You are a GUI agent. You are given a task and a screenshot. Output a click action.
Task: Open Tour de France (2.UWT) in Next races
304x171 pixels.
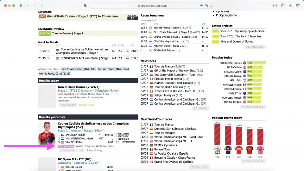170,66
